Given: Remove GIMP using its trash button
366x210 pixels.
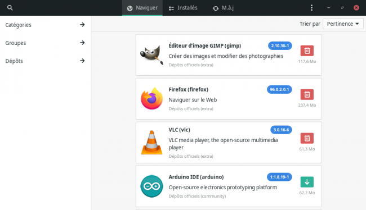Looking at the screenshot, I should point(307,51).
